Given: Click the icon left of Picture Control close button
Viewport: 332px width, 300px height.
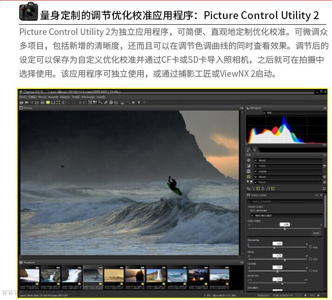Looking at the screenshot, I should (x=317, y=195).
